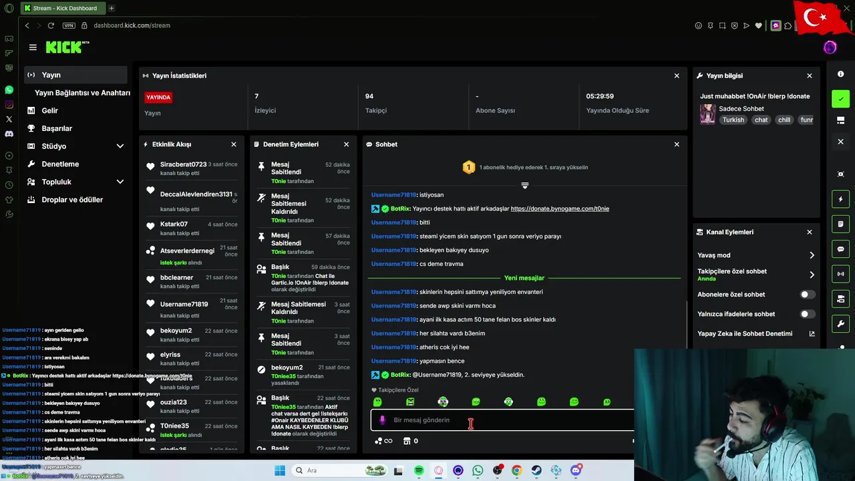Toggle Yalnızca ifadelerle sohbet switch
Viewport: 855px width, 481px height.
pos(807,314)
